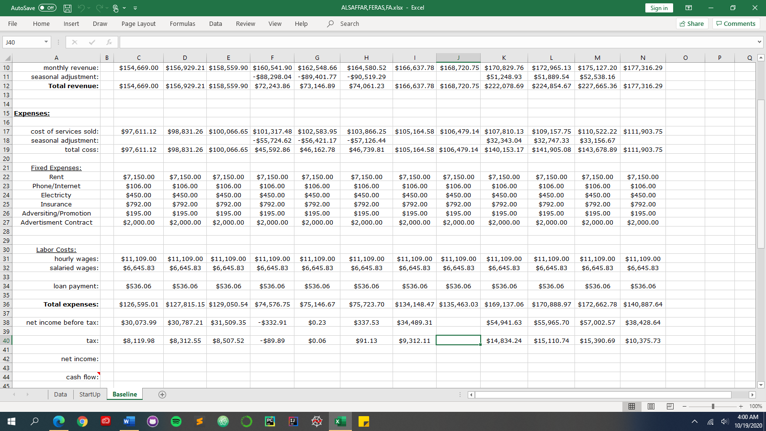
Task: Add a new sheet with plus icon
Action: click(162, 395)
